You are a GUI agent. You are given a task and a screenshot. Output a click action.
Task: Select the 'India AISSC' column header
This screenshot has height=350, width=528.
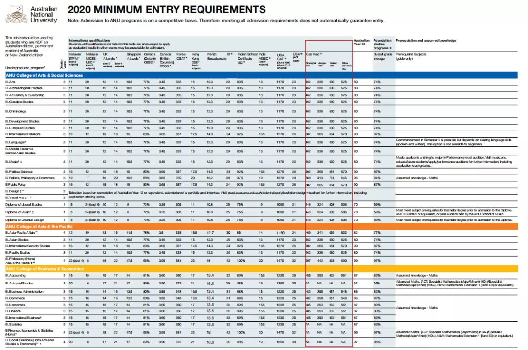(264, 59)
